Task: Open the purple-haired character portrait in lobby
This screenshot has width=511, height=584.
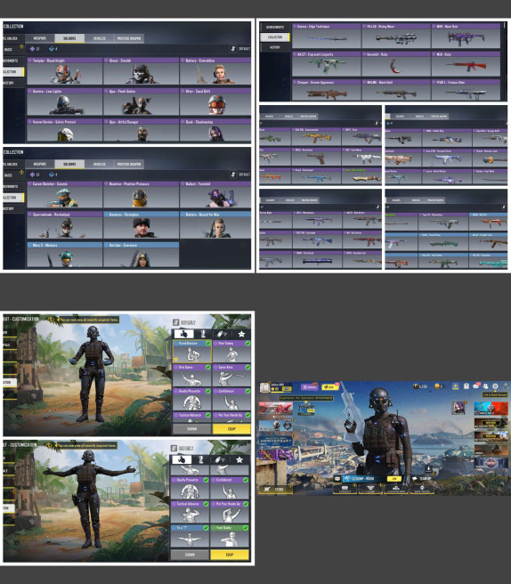Action: pyautogui.click(x=458, y=408)
